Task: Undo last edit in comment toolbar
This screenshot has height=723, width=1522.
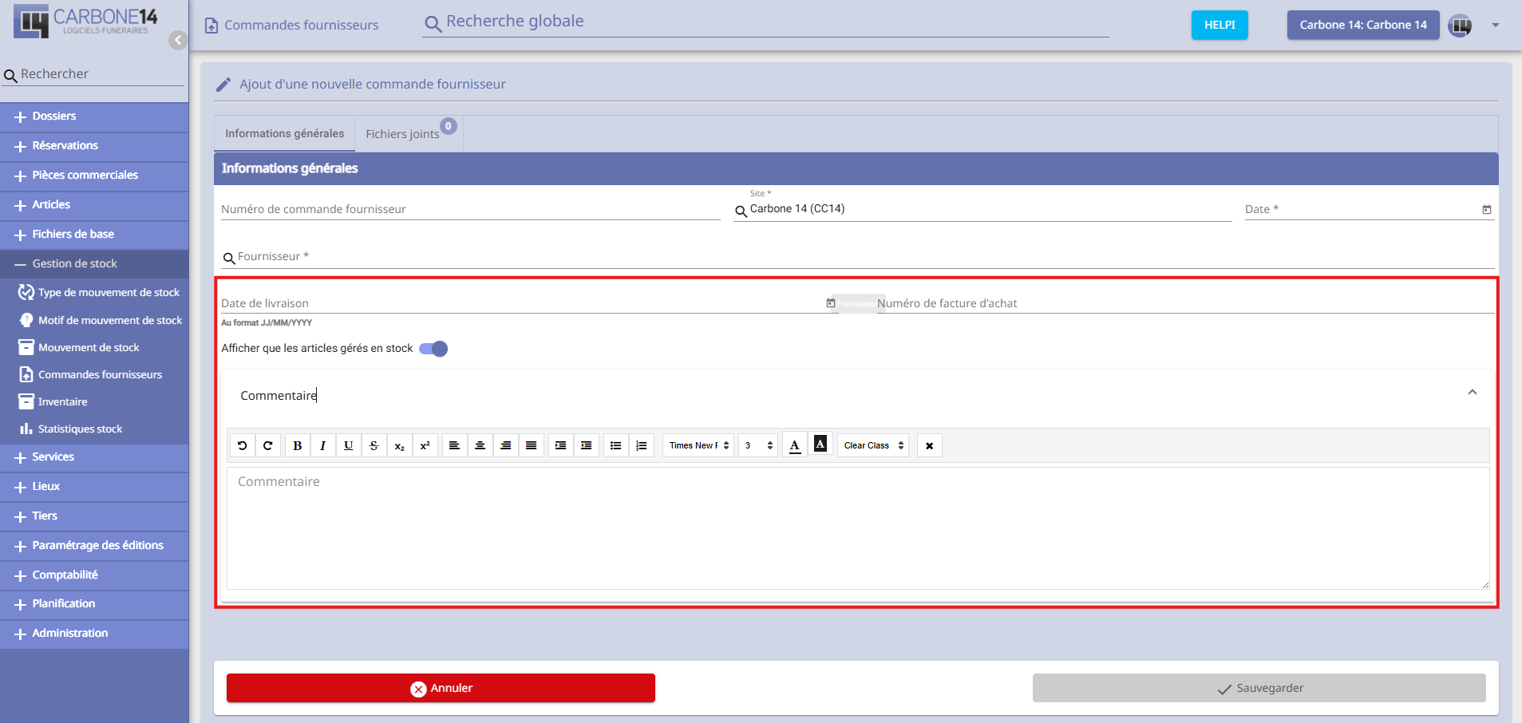Action: 243,445
